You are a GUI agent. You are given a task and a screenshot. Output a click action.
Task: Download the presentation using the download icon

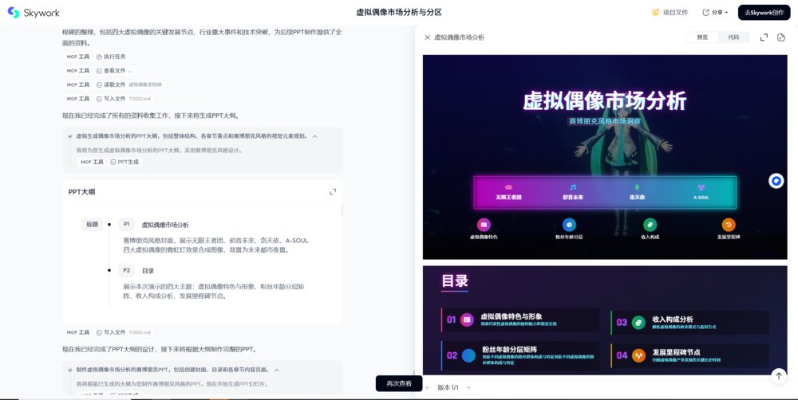pyautogui.click(x=781, y=37)
